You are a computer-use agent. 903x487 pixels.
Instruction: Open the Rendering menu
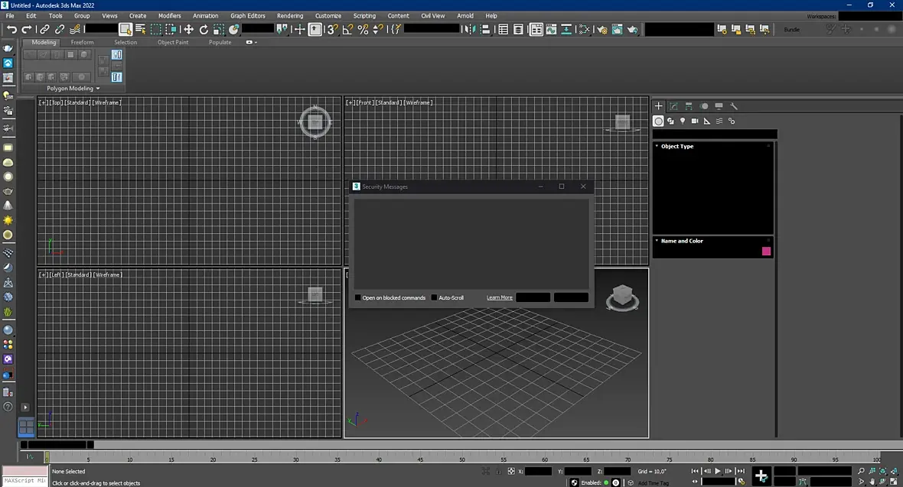(290, 15)
